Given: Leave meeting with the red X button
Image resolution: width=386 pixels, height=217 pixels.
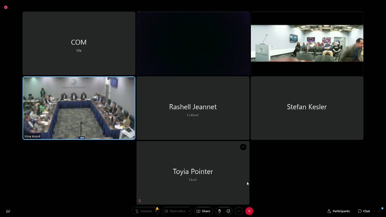Looking at the screenshot, I should [x=249, y=211].
